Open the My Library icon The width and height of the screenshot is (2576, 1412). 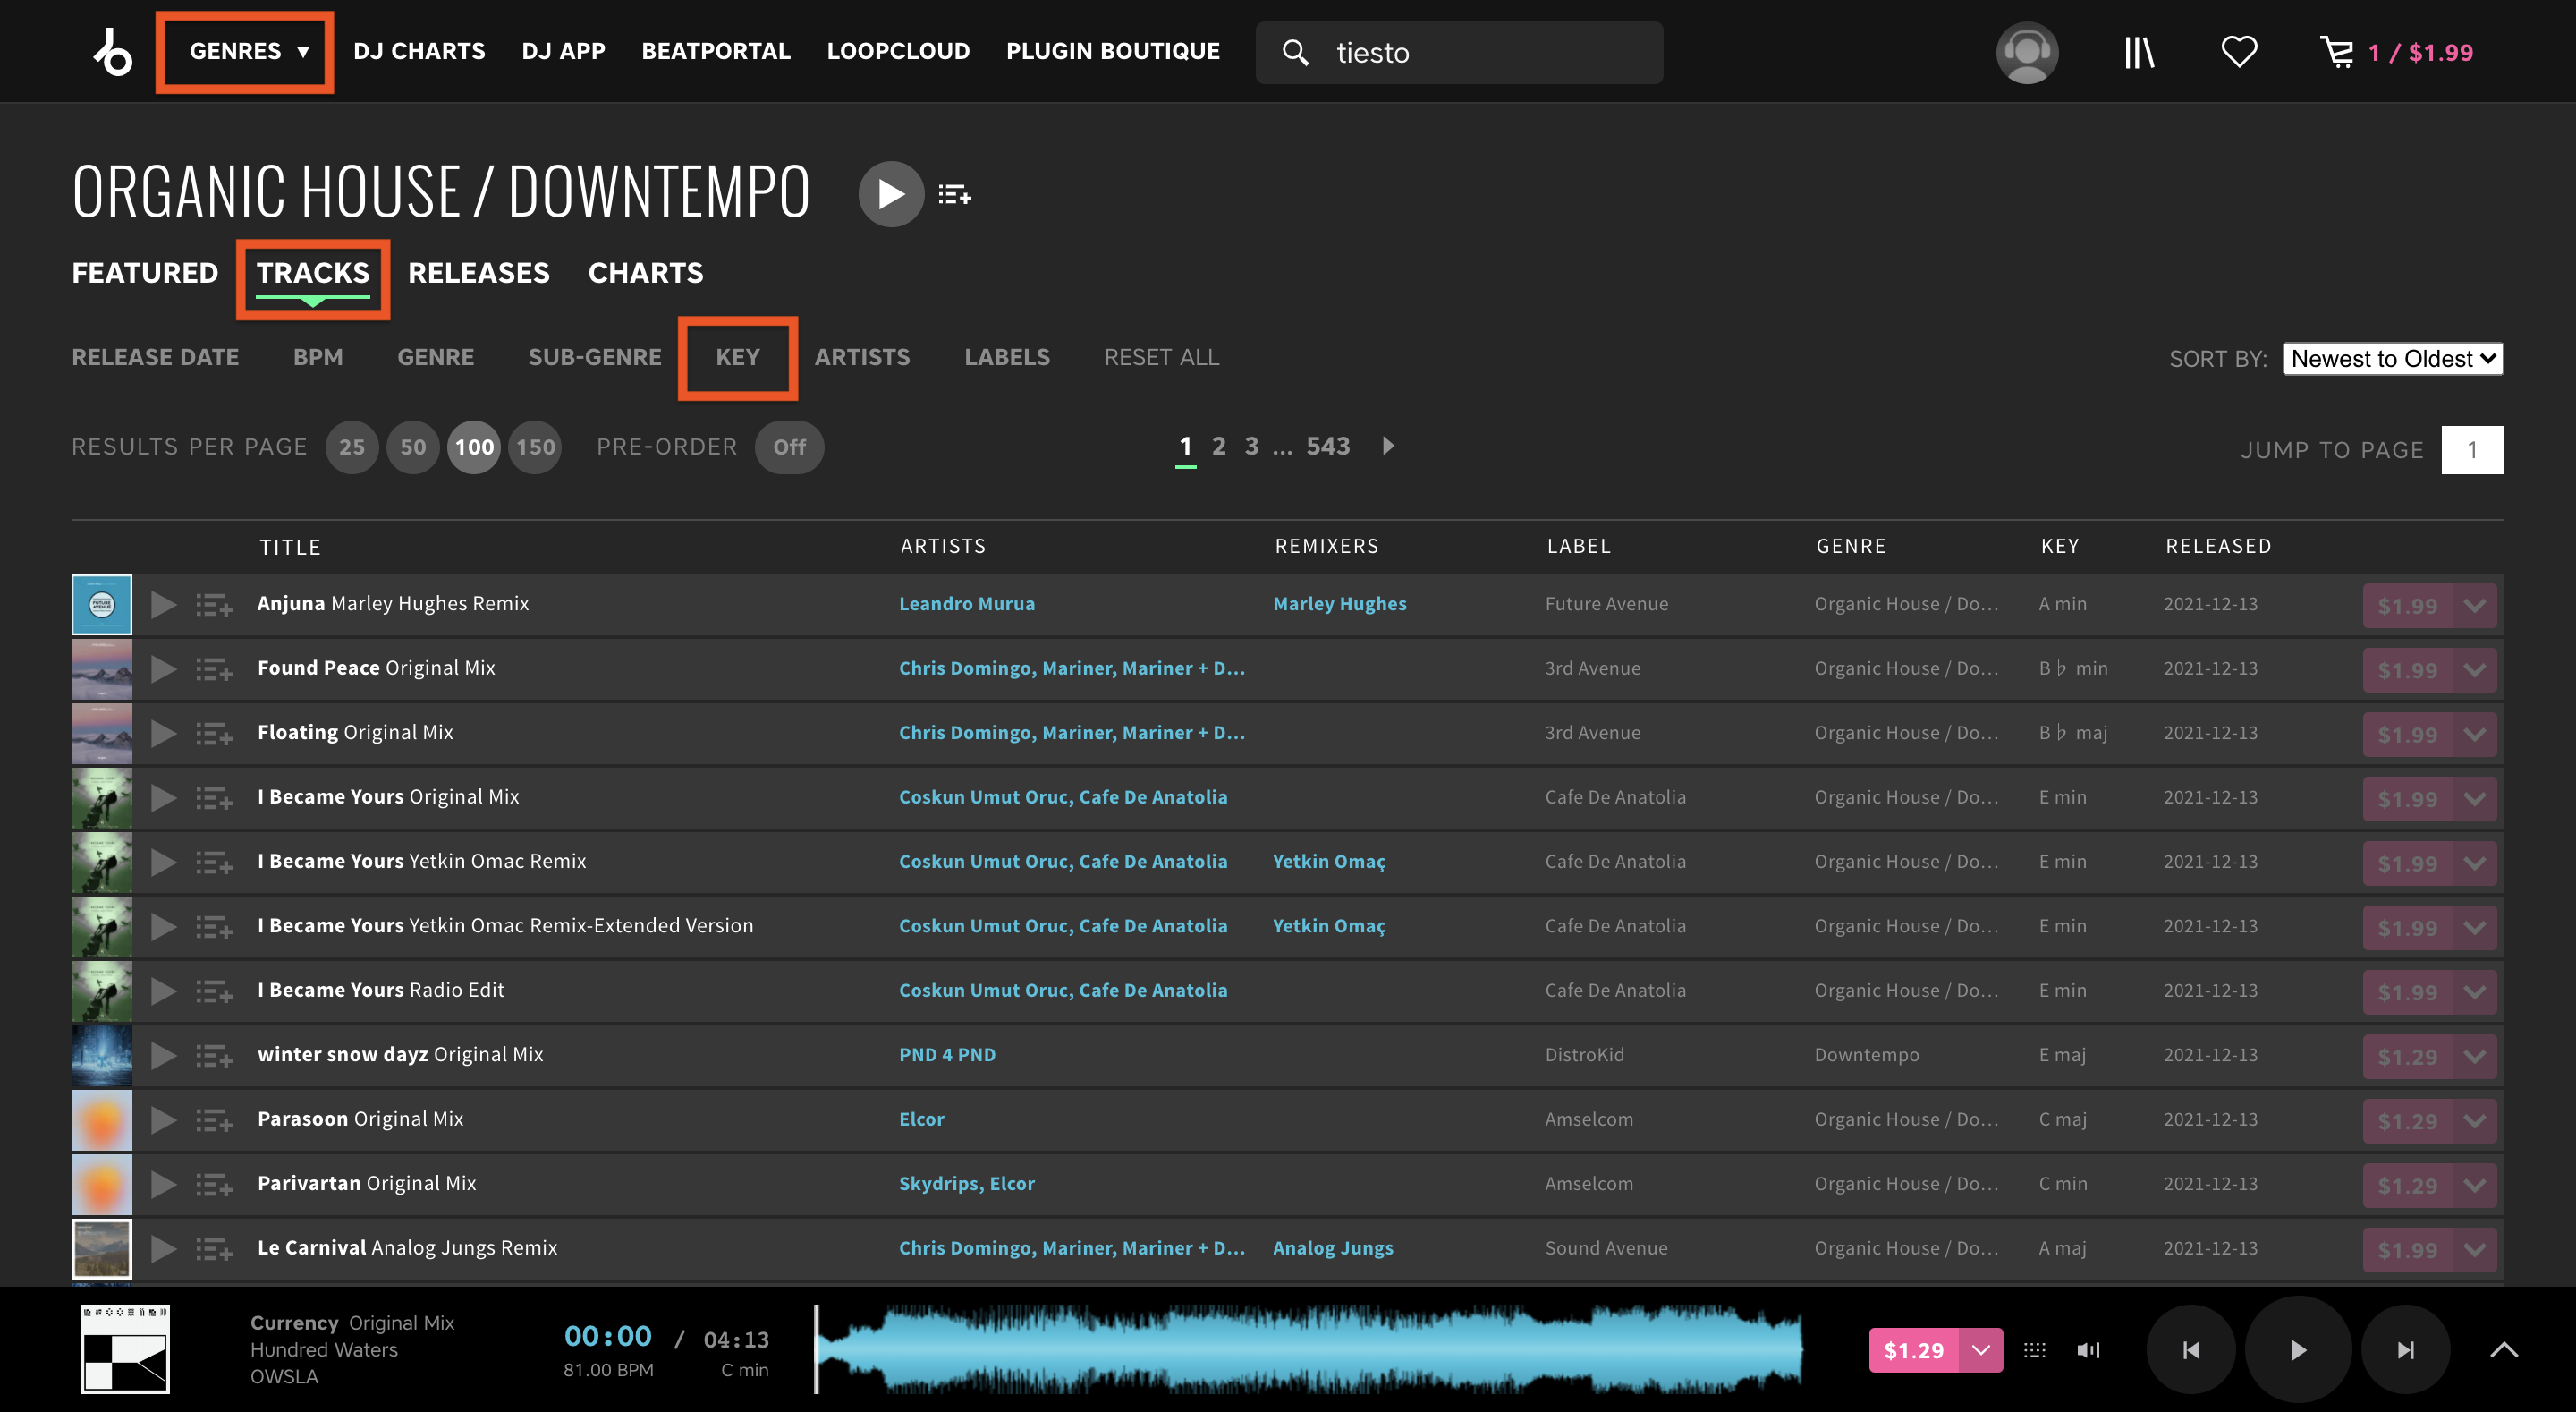(x=2139, y=52)
